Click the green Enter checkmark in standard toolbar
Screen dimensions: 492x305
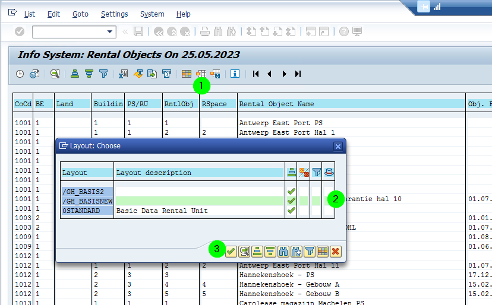[x=20, y=31]
